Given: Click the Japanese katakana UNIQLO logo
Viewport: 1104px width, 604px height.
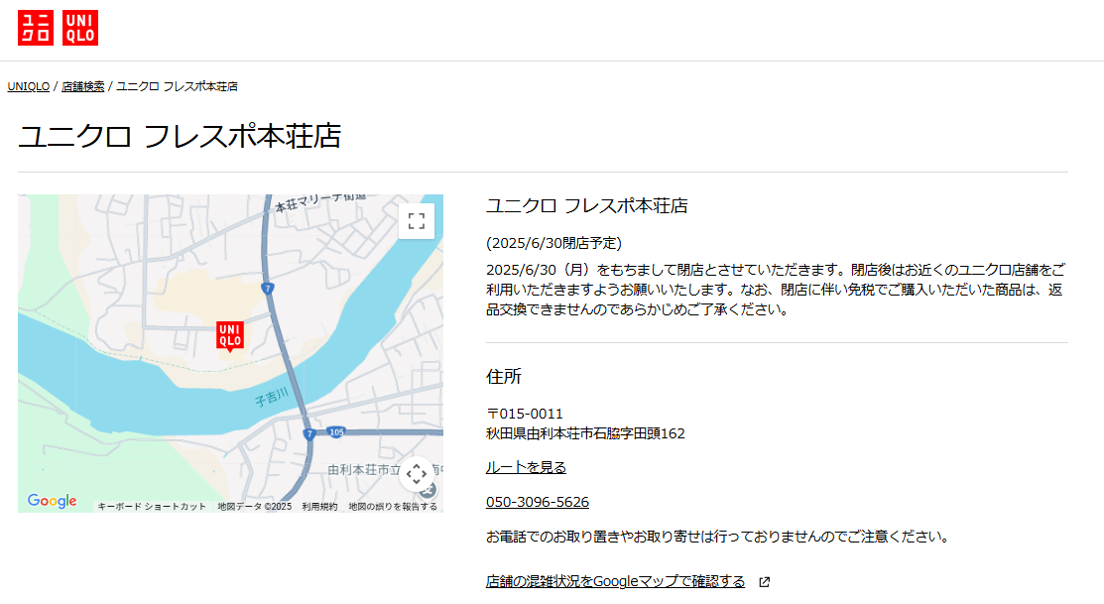Looking at the screenshot, I should pos(35,28).
